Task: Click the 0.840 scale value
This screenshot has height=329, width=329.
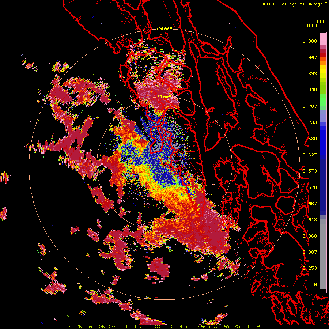Action: coord(310,90)
